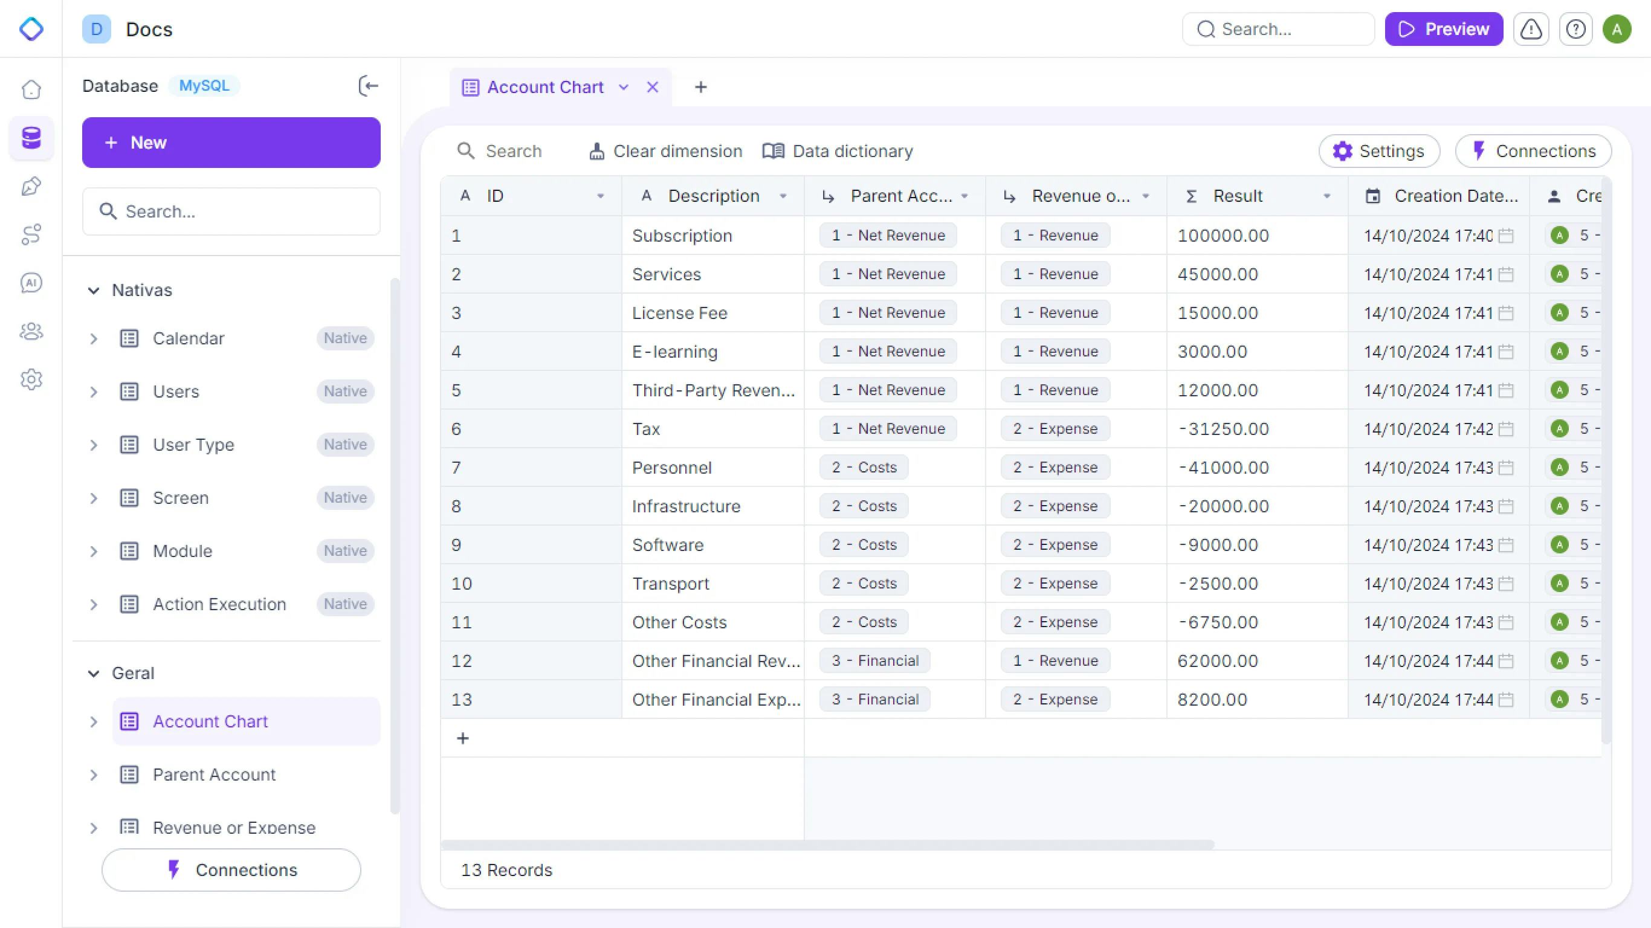Select the pen/design tool in the sidebar
The width and height of the screenshot is (1651, 928).
[31, 186]
